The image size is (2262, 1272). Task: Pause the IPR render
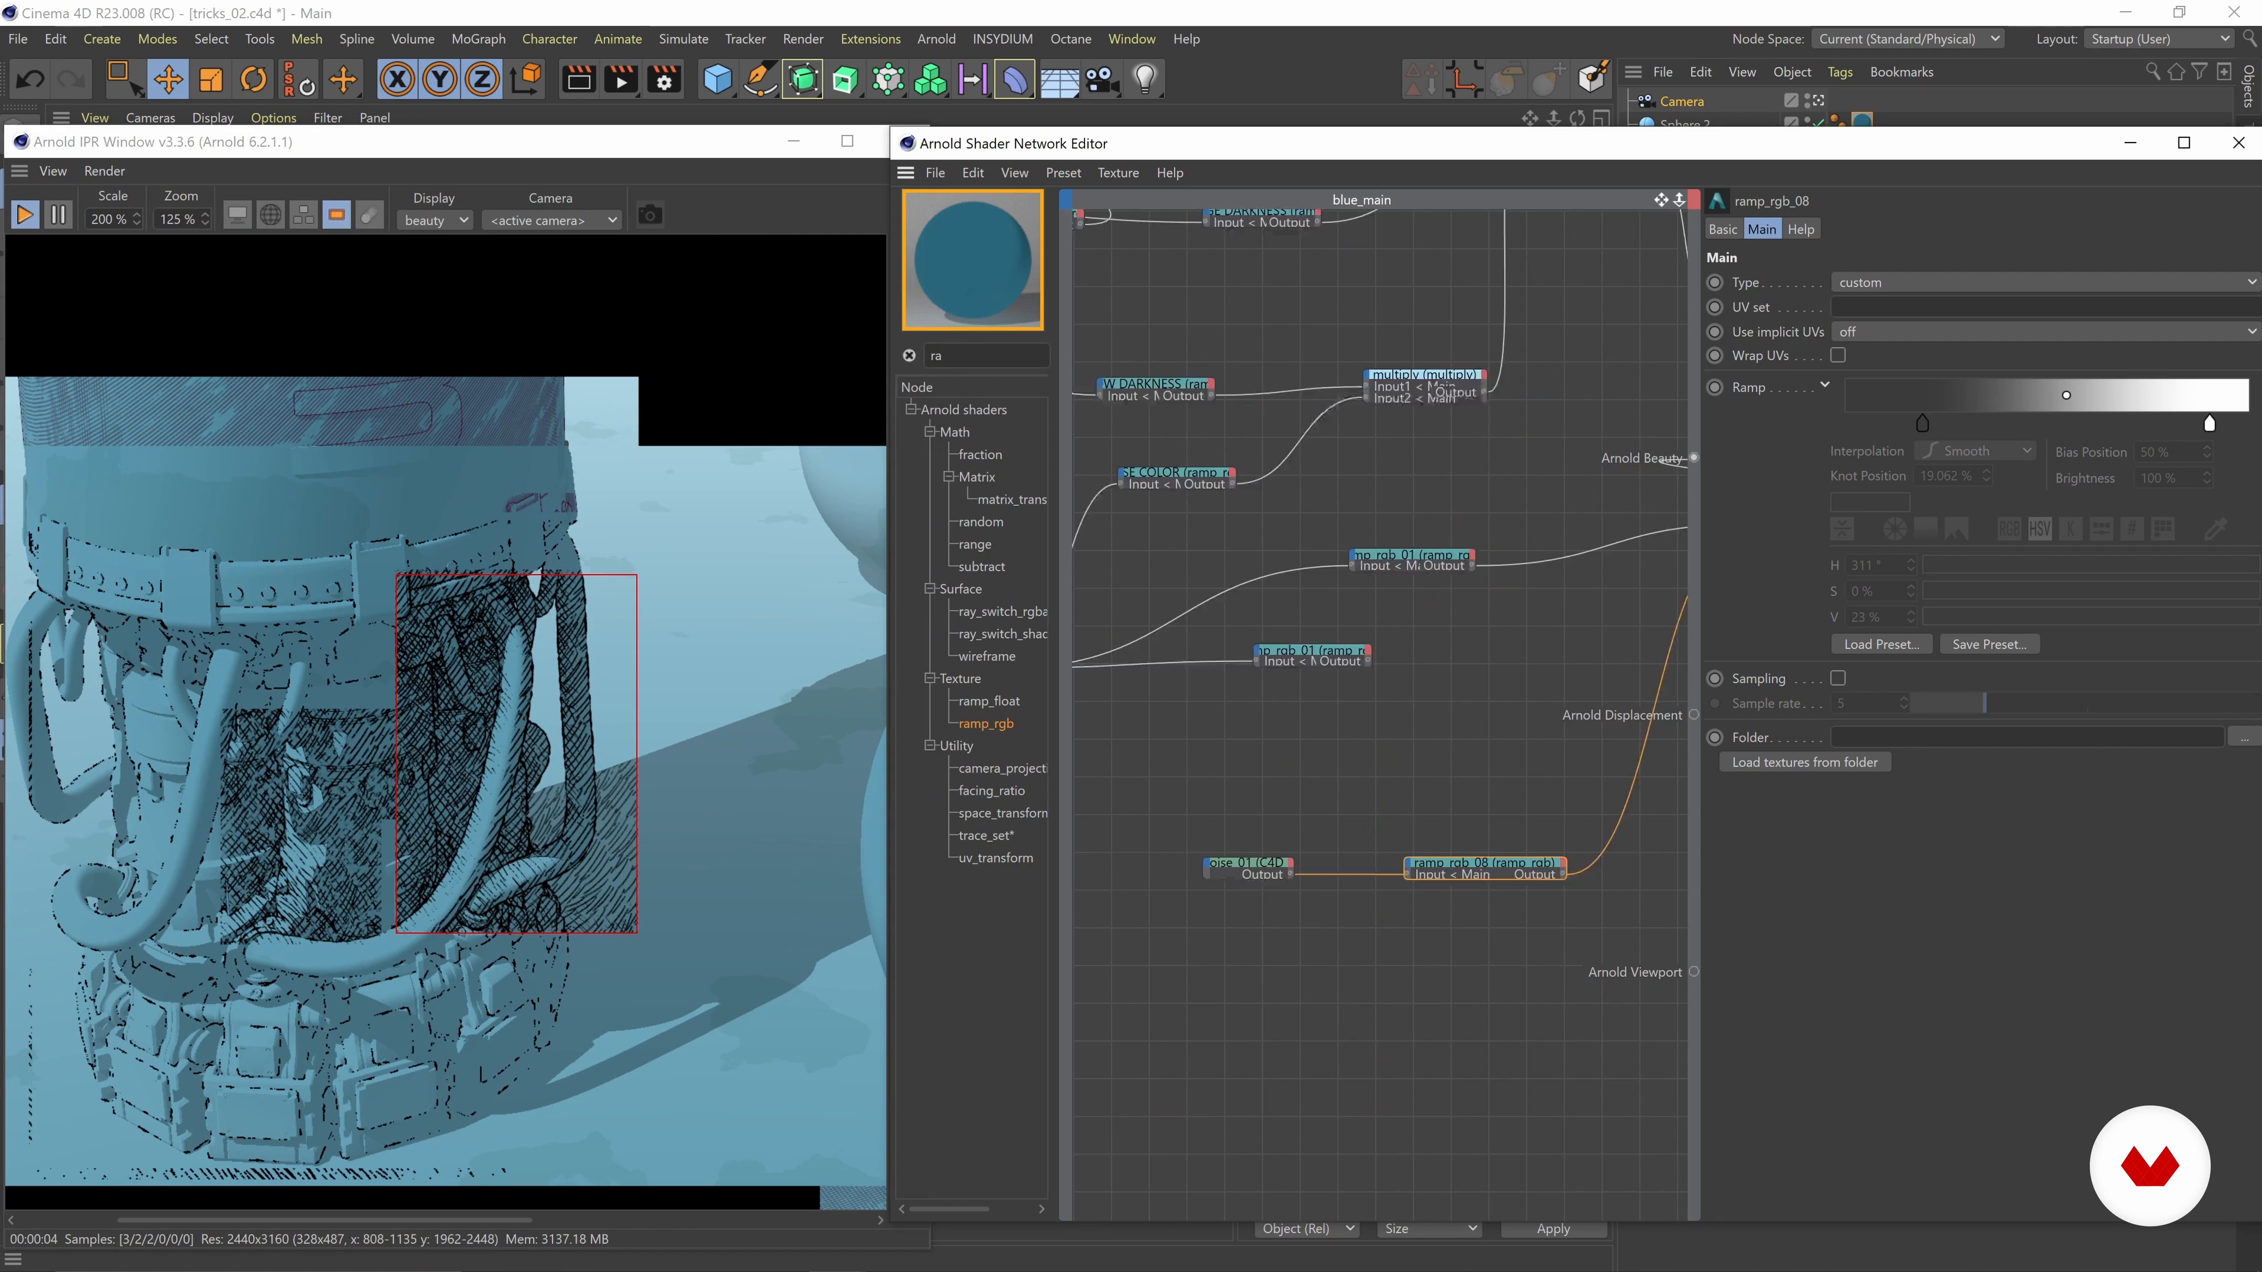pyautogui.click(x=58, y=215)
